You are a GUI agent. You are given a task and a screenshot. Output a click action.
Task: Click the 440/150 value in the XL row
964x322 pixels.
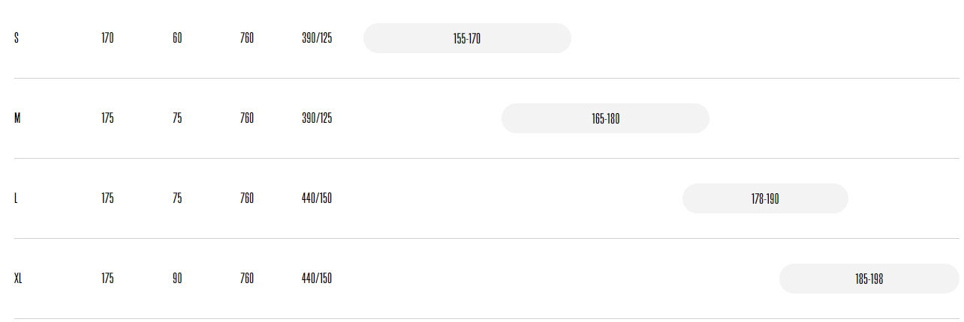click(x=317, y=279)
